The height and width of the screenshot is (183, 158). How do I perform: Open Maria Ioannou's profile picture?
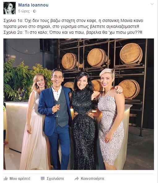coord(9,8)
